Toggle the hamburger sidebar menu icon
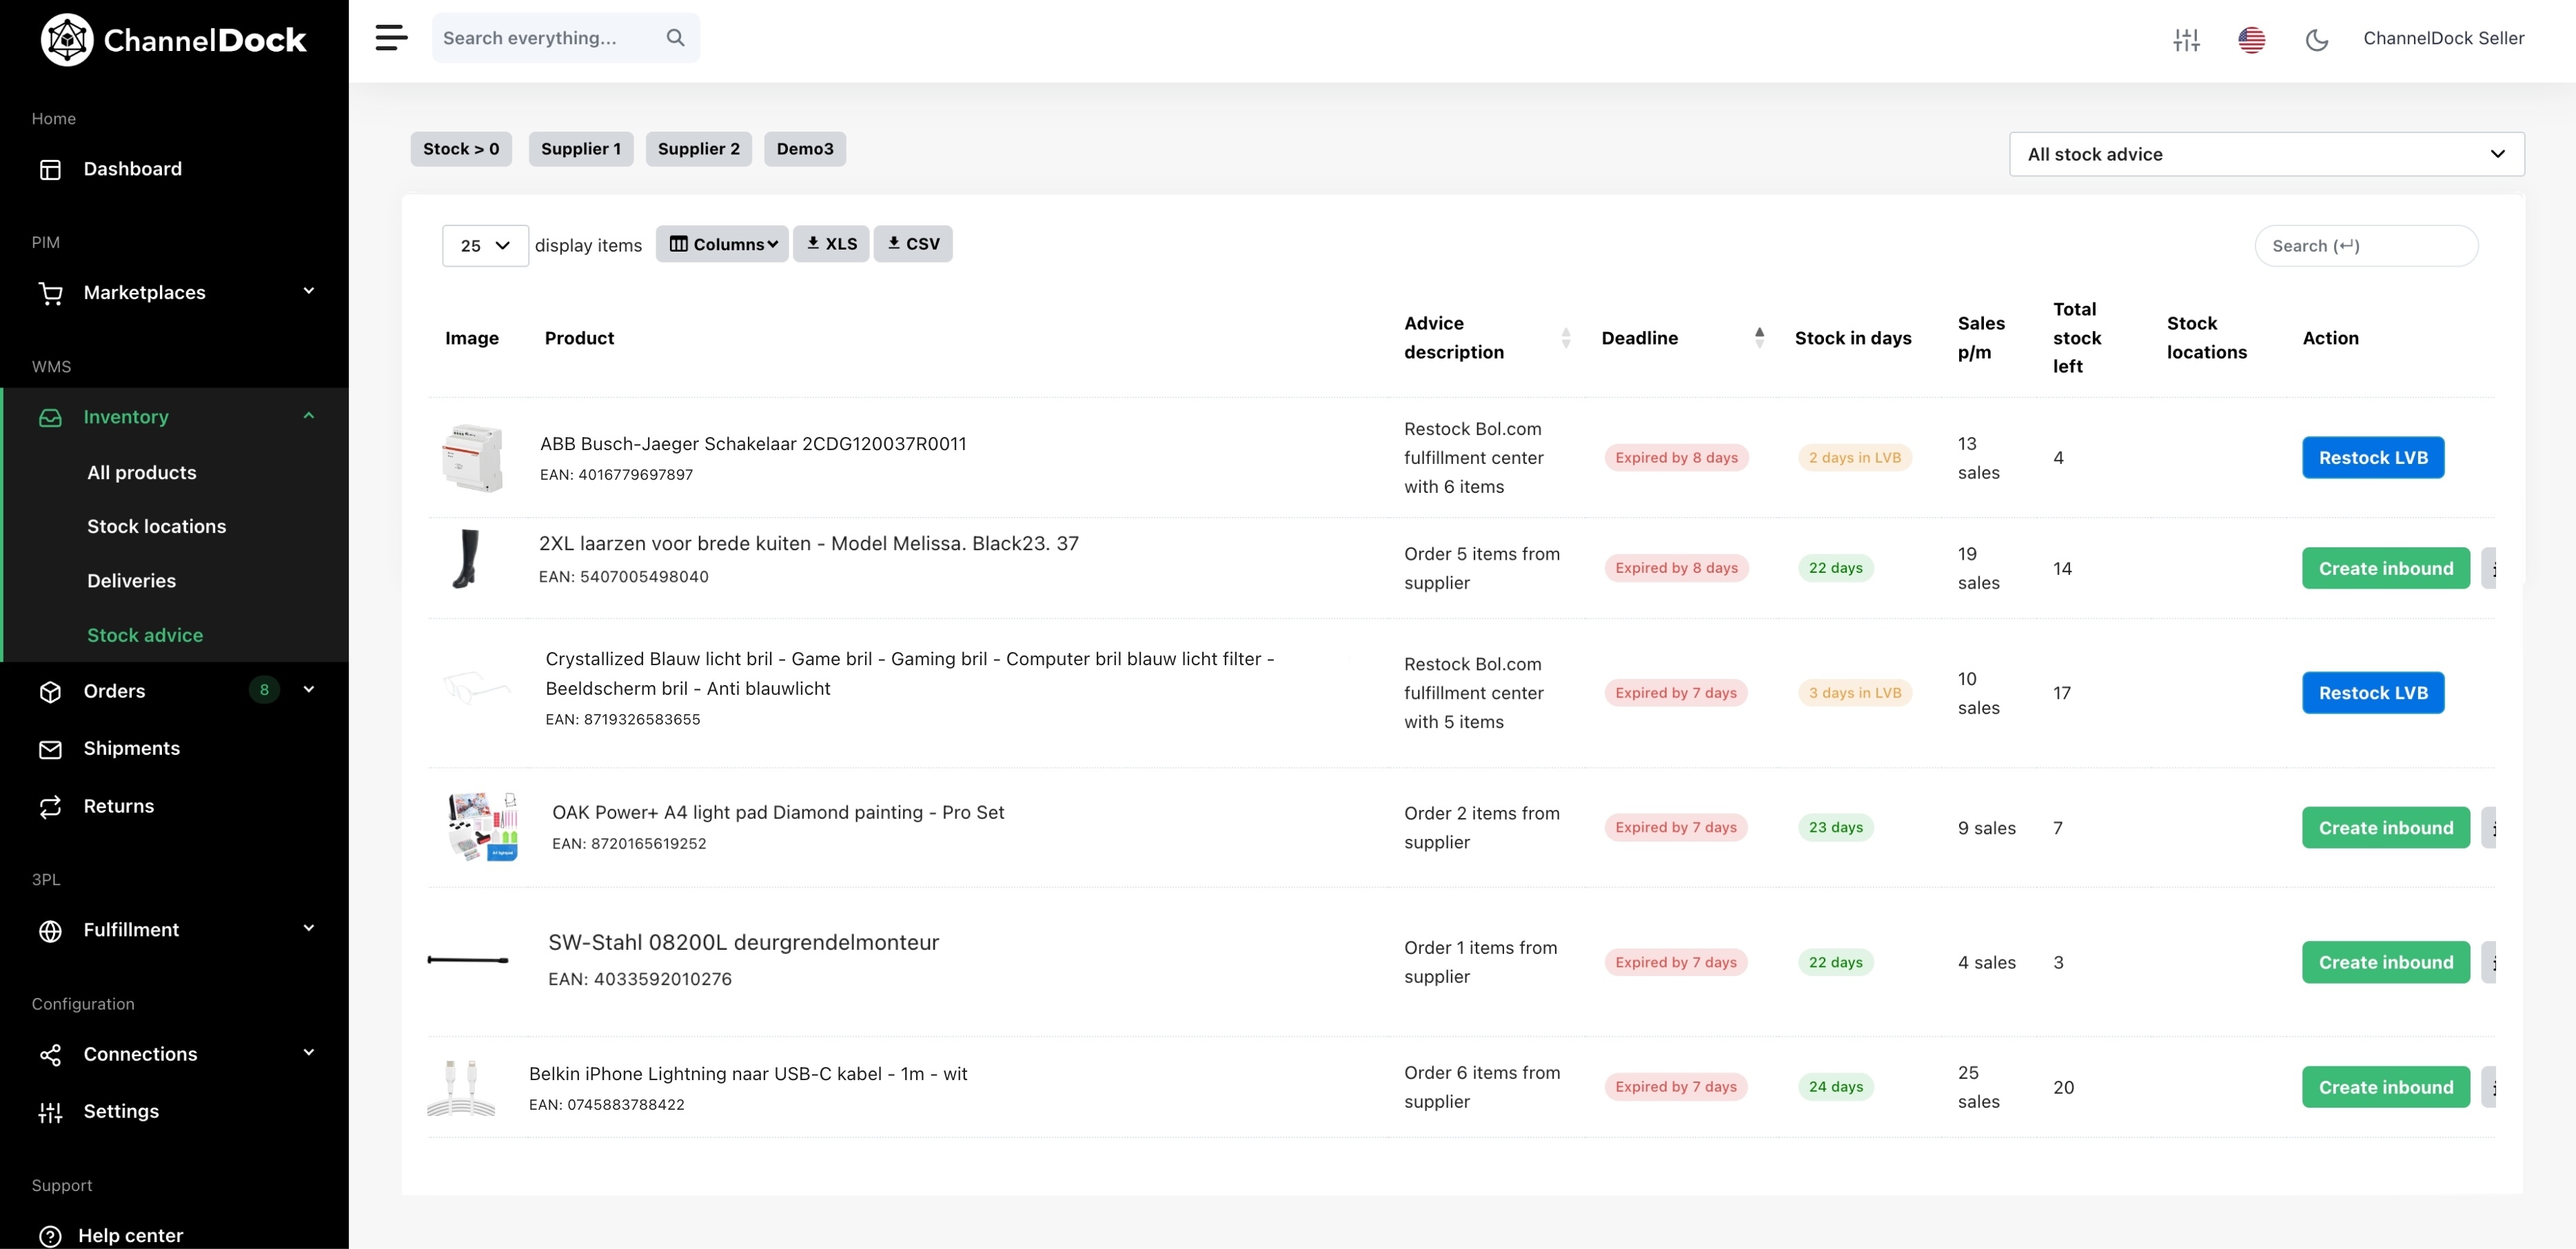This screenshot has width=2576, height=1249. (x=391, y=38)
